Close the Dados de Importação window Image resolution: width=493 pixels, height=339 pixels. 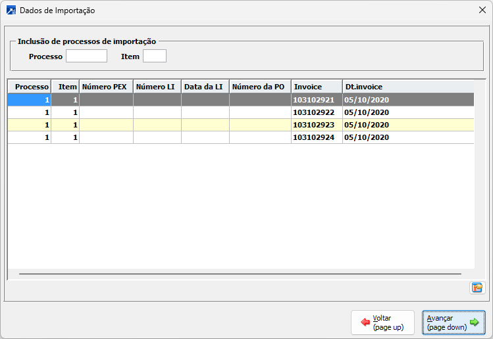482,10
